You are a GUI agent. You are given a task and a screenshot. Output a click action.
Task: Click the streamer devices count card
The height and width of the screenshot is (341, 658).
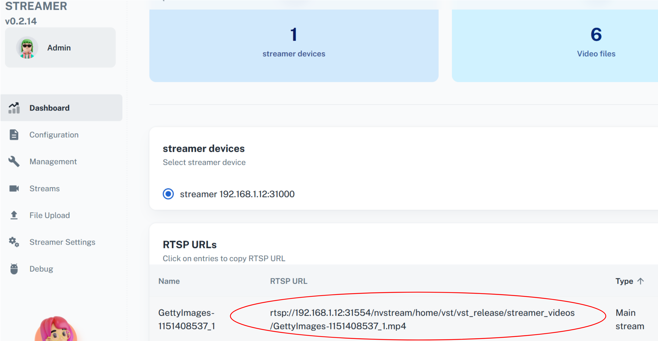(x=294, y=46)
